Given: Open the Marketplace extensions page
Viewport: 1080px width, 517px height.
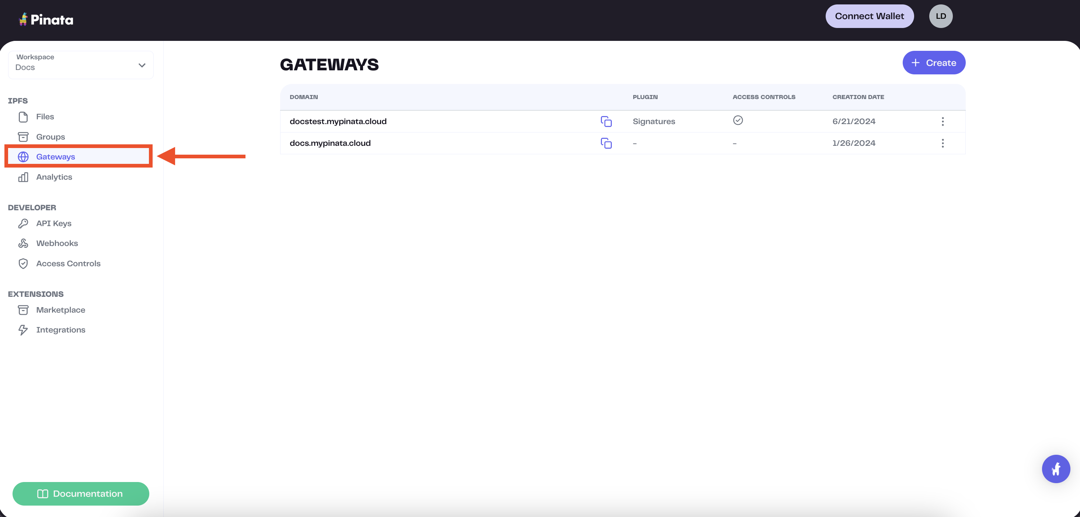Looking at the screenshot, I should pos(60,310).
